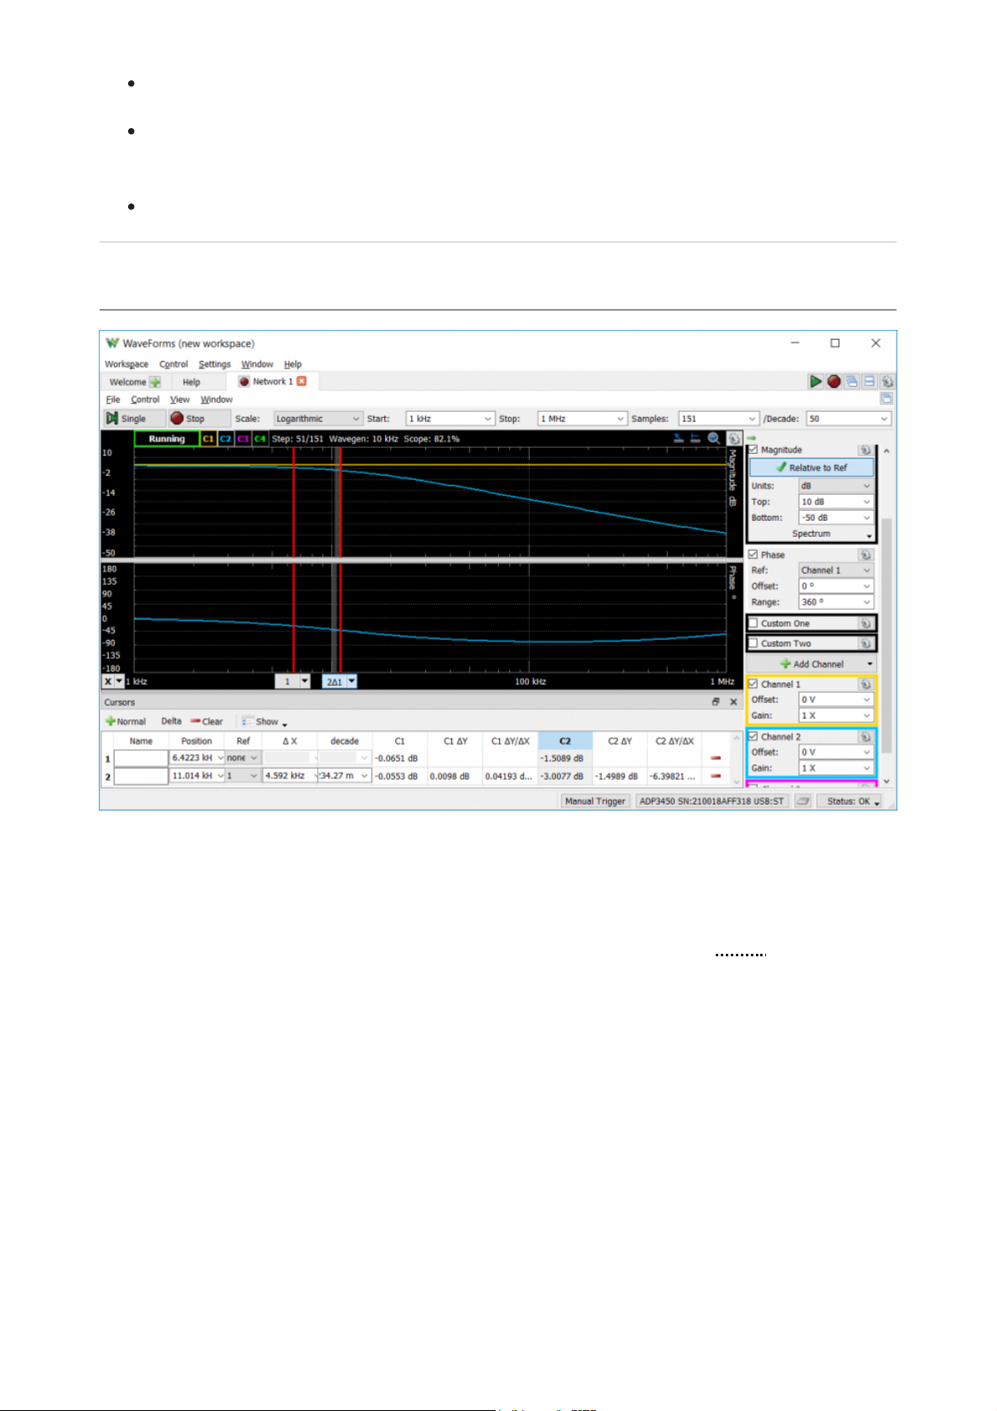Screen dimensions: 997x1411
Task: Open cursor 1 marker dropdown below plot
Action: pos(305,682)
